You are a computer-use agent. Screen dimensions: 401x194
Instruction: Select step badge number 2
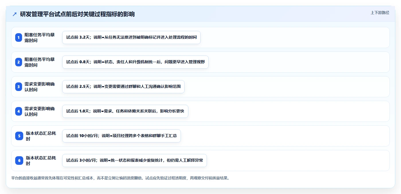(19, 62)
